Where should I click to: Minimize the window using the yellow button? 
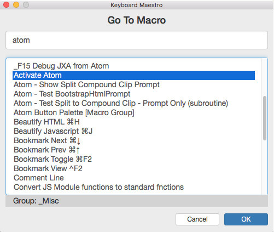[16, 4]
